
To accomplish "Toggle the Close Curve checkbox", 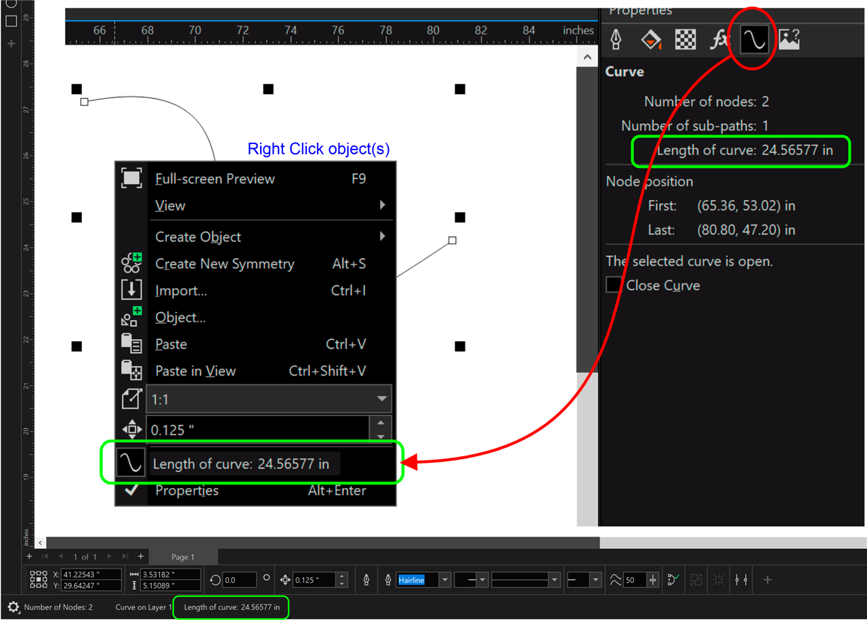I will pos(614,285).
